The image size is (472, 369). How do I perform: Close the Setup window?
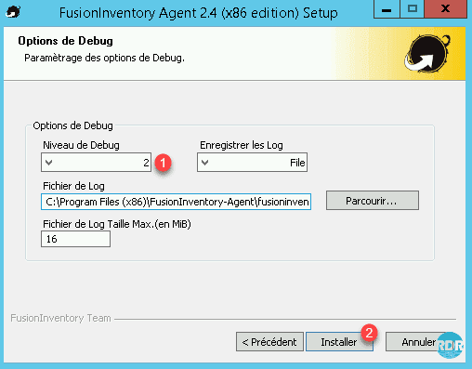(x=445, y=9)
